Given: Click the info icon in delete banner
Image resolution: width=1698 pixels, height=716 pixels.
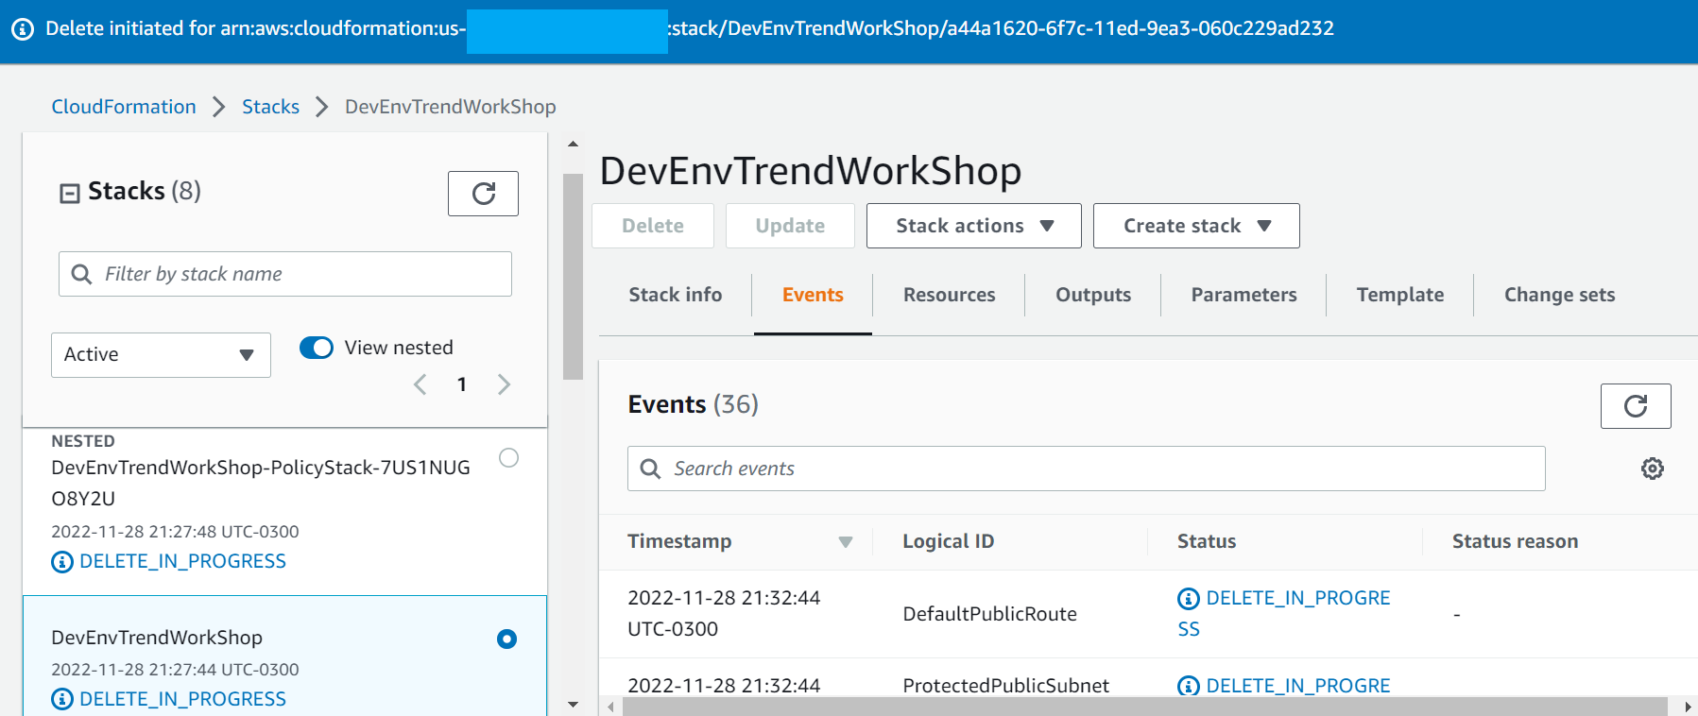Looking at the screenshot, I should coord(23,28).
